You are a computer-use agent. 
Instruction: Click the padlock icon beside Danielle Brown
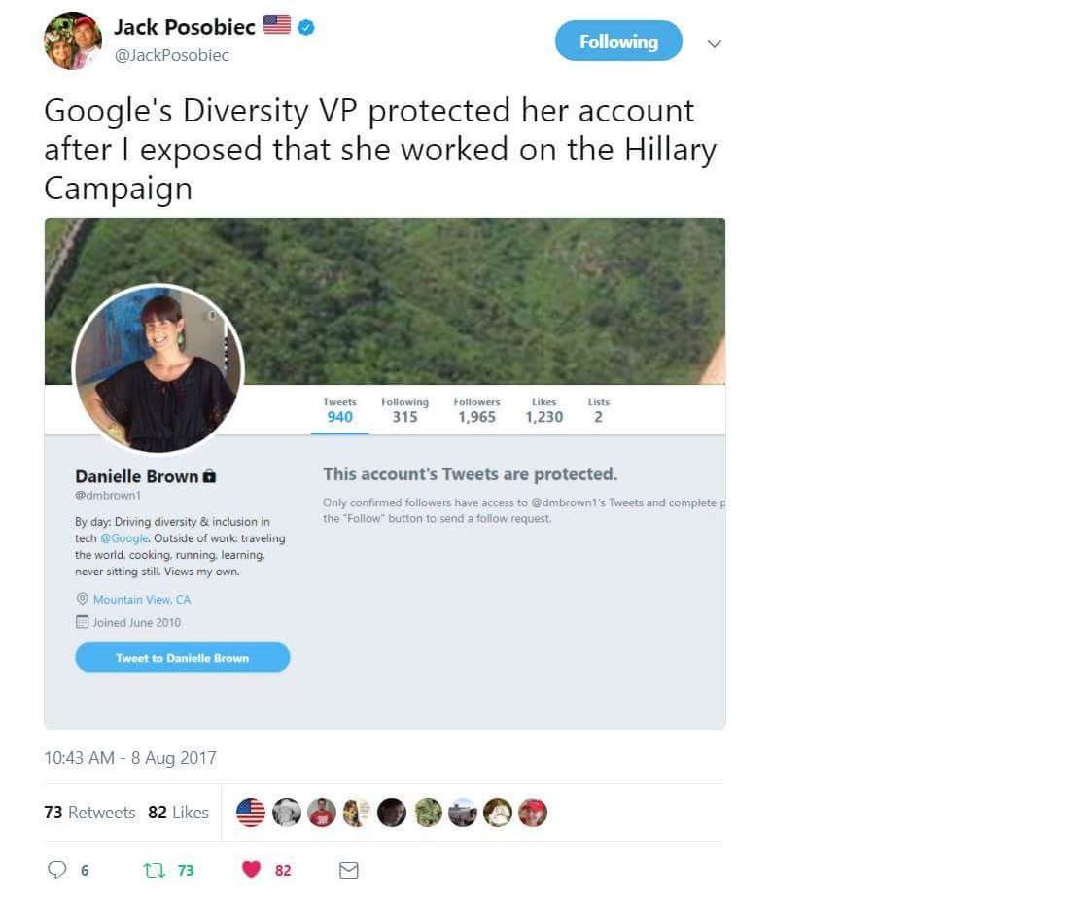click(x=209, y=476)
